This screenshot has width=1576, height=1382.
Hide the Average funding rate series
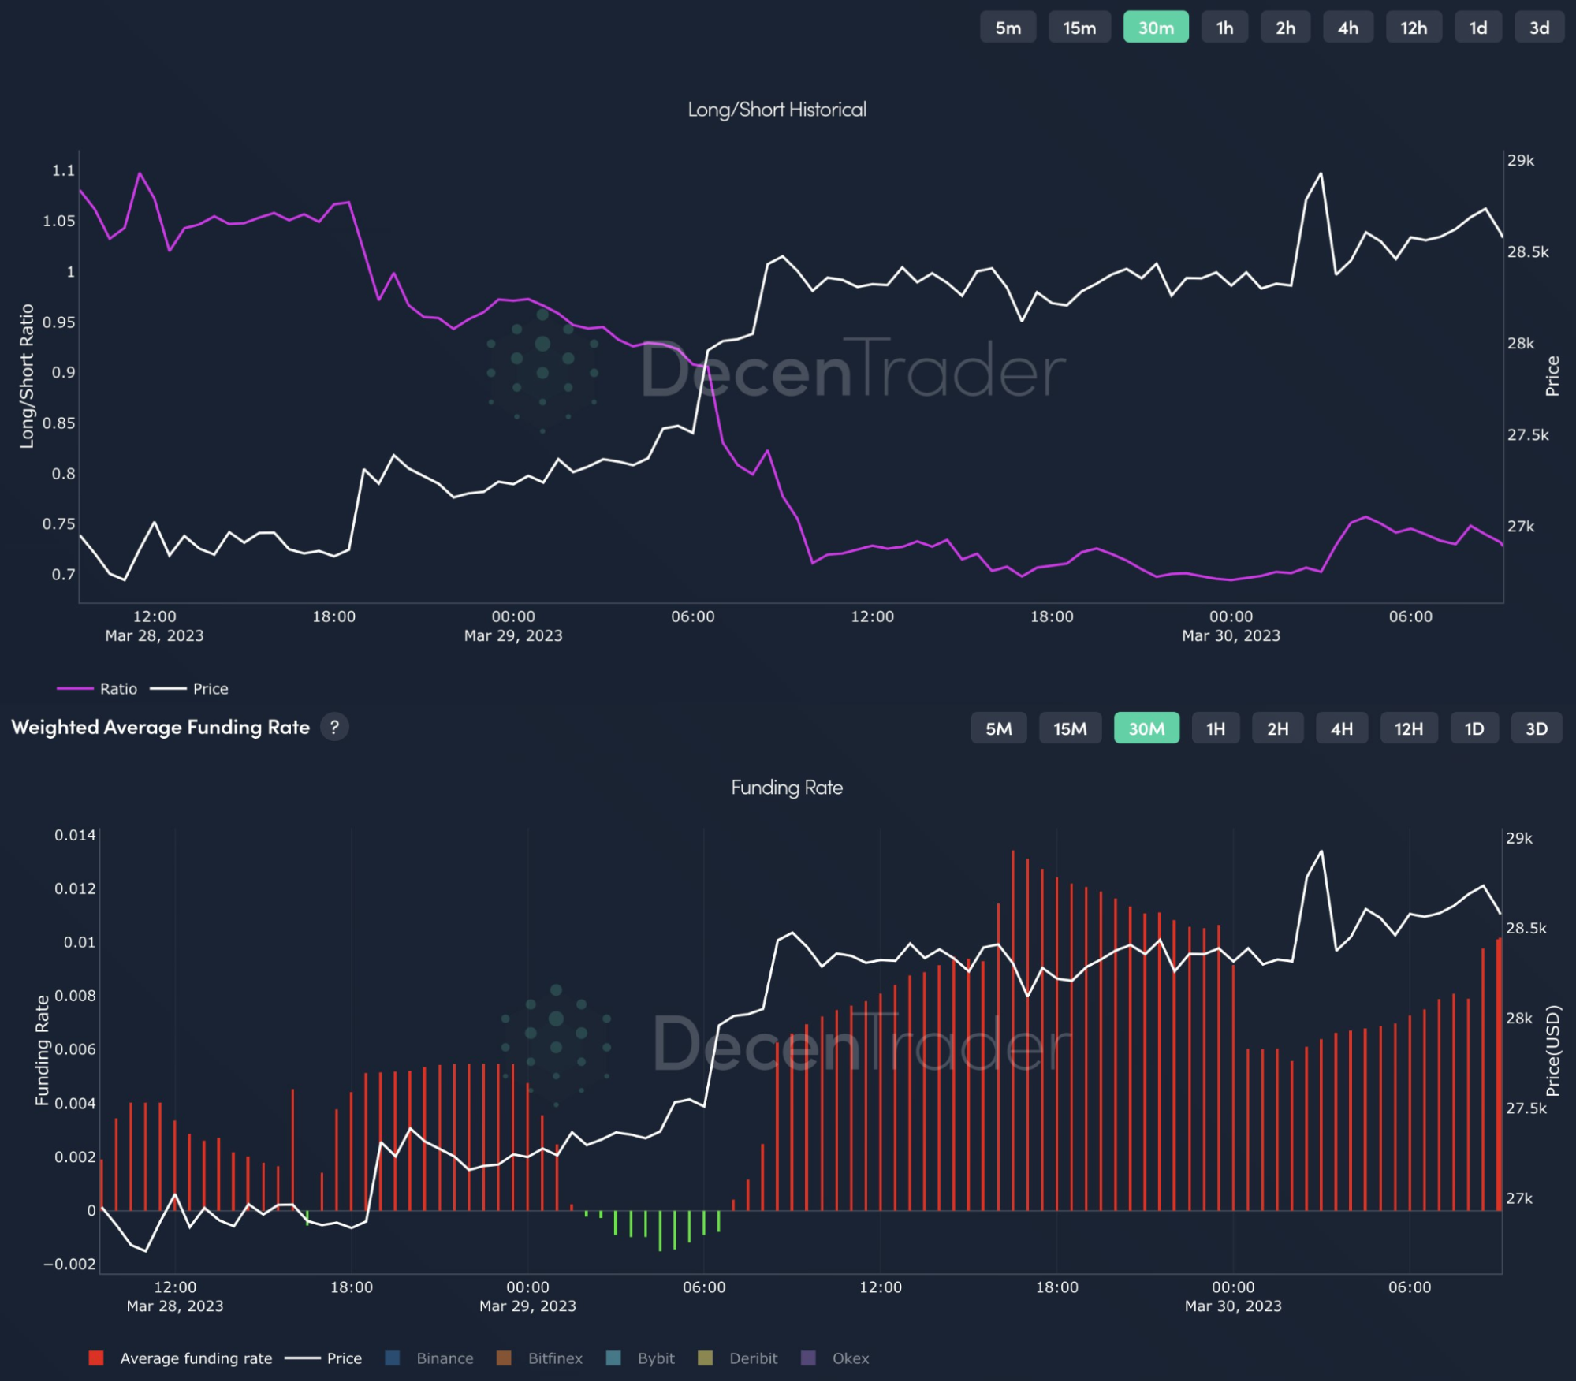click(181, 1358)
